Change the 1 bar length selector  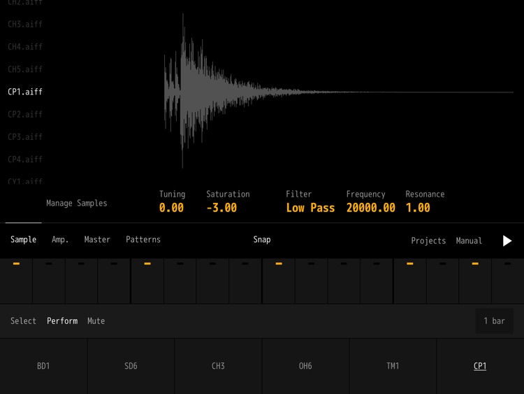(x=494, y=321)
